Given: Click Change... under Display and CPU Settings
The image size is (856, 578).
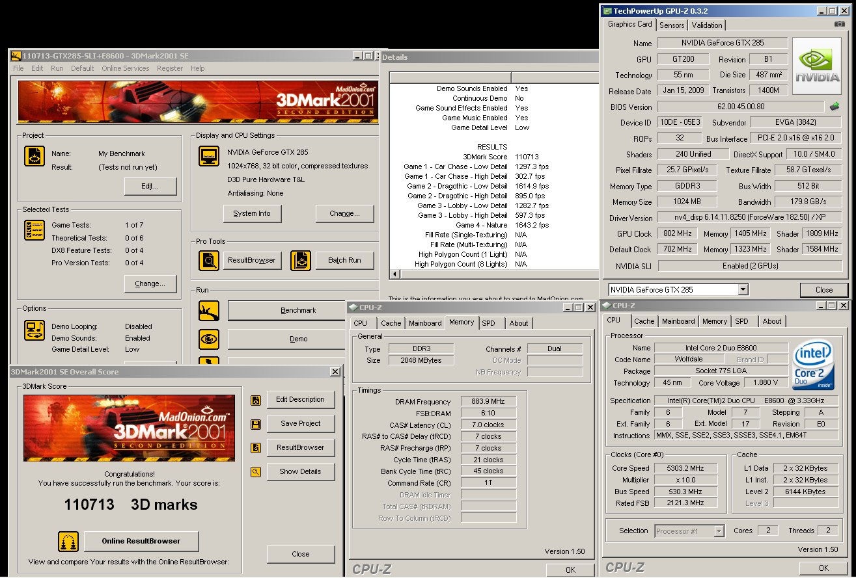Looking at the screenshot, I should tap(345, 213).
